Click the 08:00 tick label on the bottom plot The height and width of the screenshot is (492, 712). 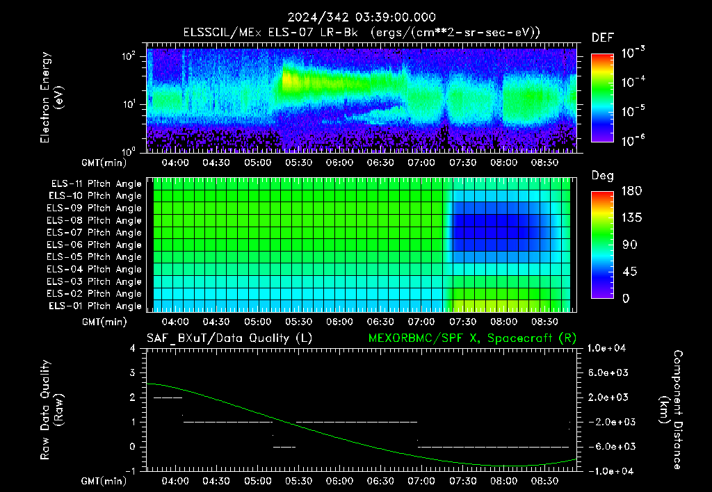(x=503, y=481)
